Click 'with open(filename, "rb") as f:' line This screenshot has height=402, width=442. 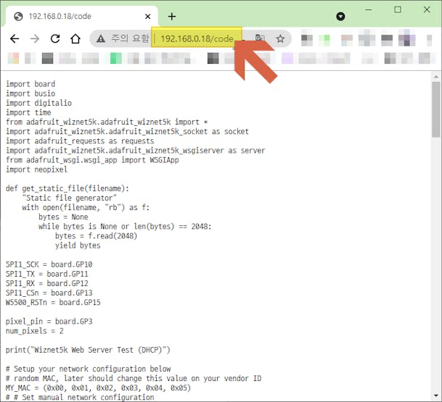point(86,208)
